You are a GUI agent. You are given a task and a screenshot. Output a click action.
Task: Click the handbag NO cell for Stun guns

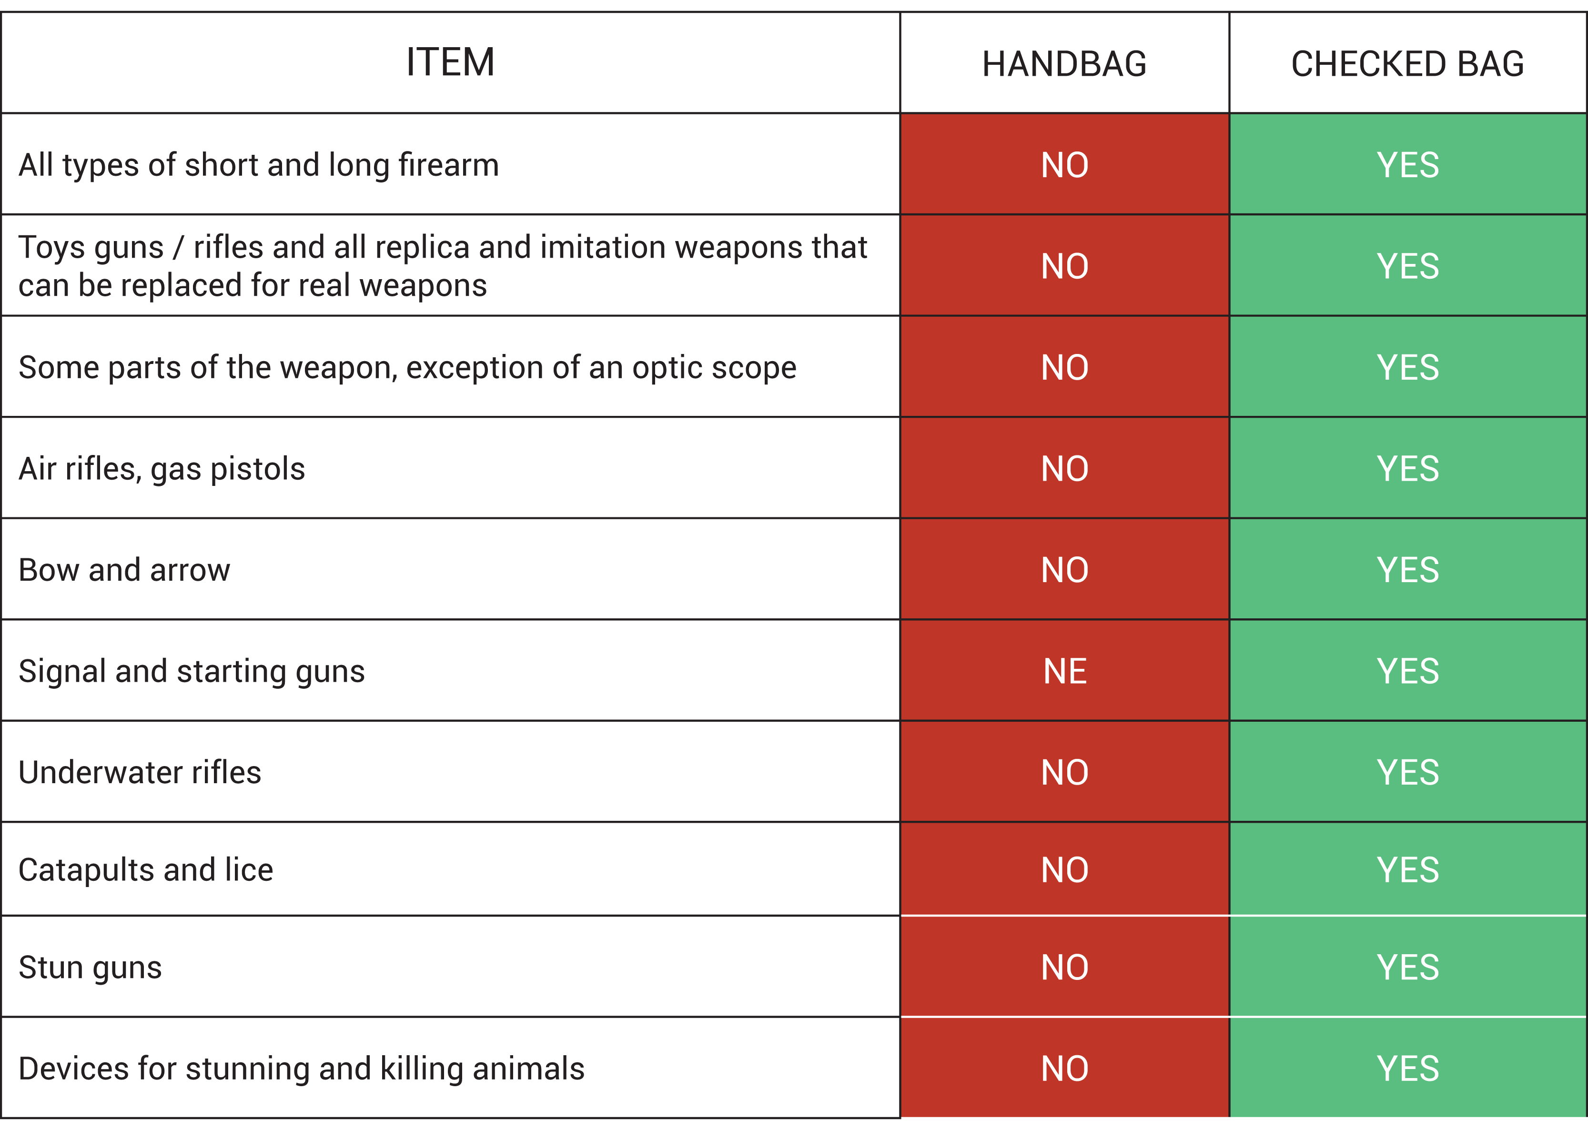(1065, 967)
